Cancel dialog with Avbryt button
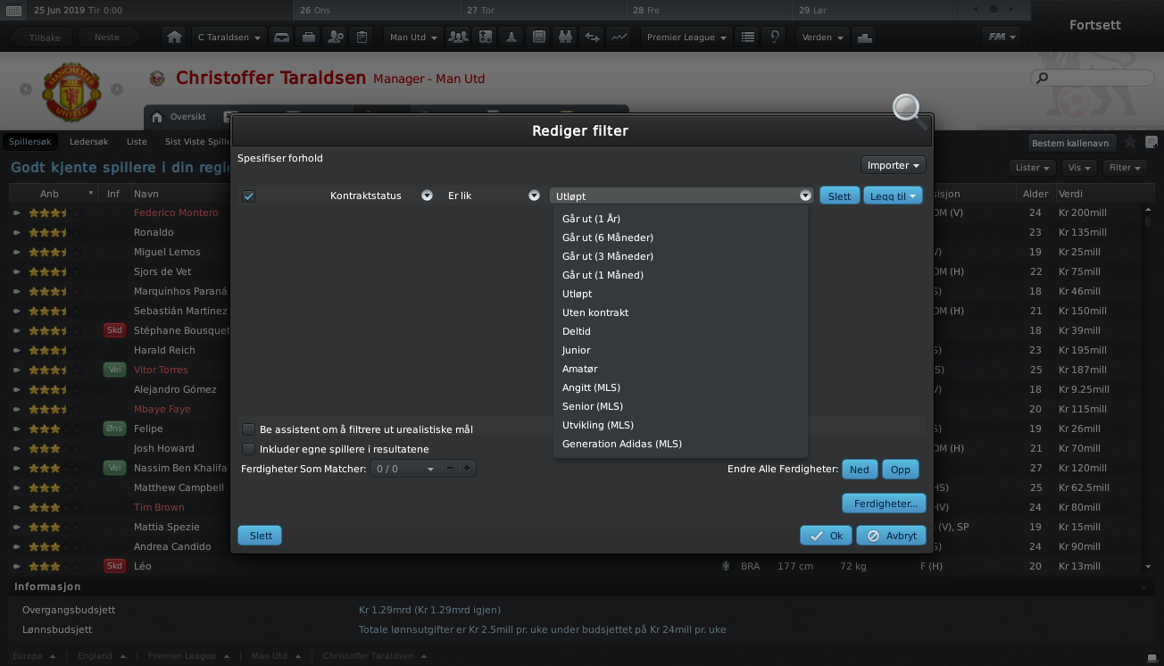This screenshot has width=1164, height=666. point(891,536)
